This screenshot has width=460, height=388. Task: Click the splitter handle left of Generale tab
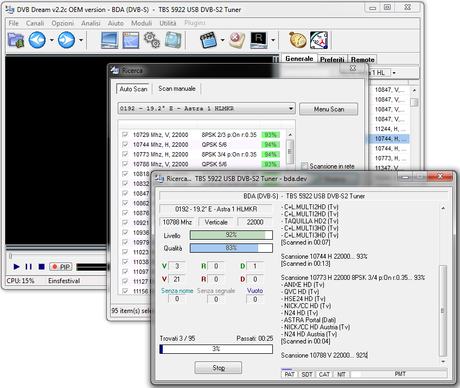(276, 59)
